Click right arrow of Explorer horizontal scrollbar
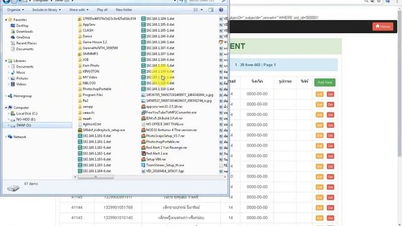402x226 pixels. click(225, 177)
